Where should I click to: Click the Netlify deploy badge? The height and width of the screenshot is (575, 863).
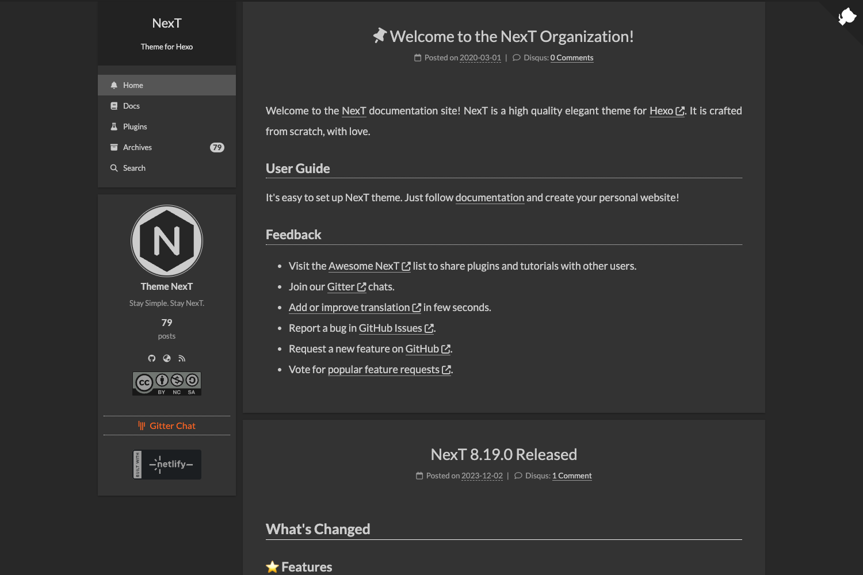pyautogui.click(x=167, y=464)
